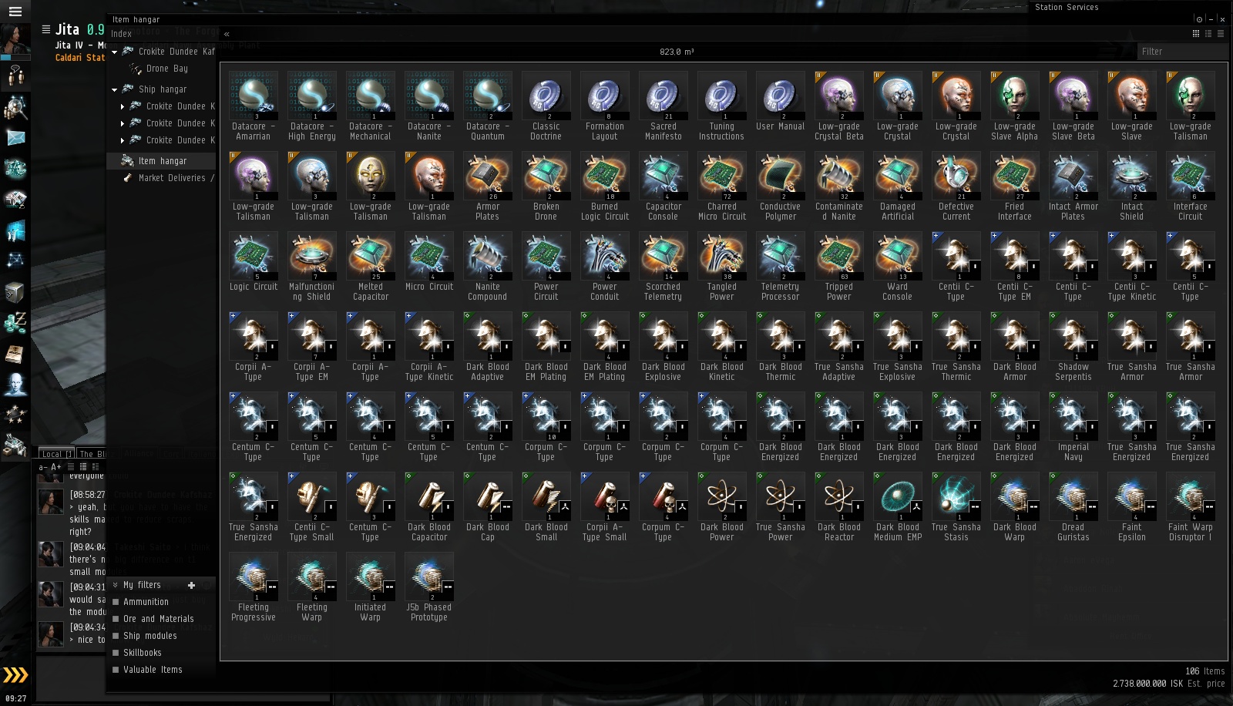Image resolution: width=1233 pixels, height=706 pixels.
Task: Select the Nanite Compound item
Action: point(488,267)
